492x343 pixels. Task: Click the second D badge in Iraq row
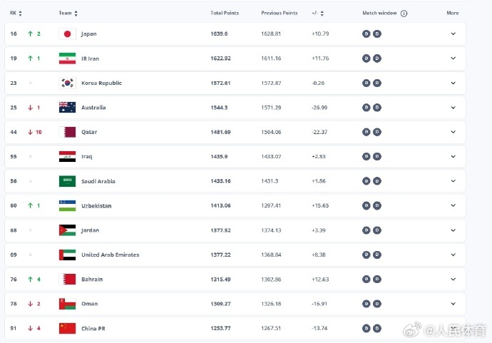[x=377, y=156]
